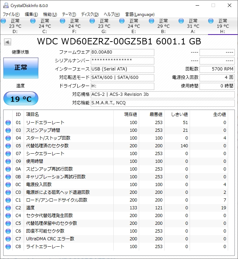The height and width of the screenshot is (259, 238).
Task: Click threshold value 140 in table
Action: (x=184, y=146)
